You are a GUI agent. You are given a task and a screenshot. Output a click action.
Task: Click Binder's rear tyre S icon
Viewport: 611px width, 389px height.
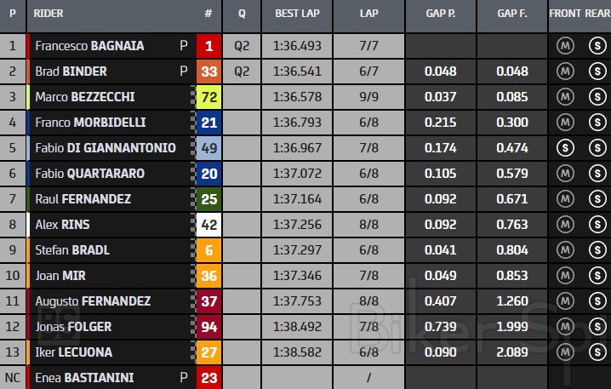597,72
